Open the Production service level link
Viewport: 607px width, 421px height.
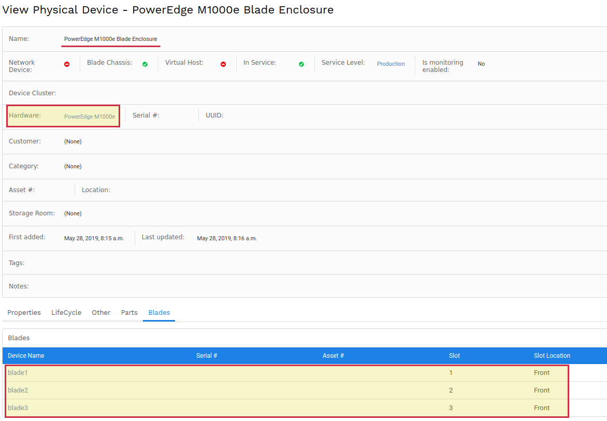click(x=391, y=64)
